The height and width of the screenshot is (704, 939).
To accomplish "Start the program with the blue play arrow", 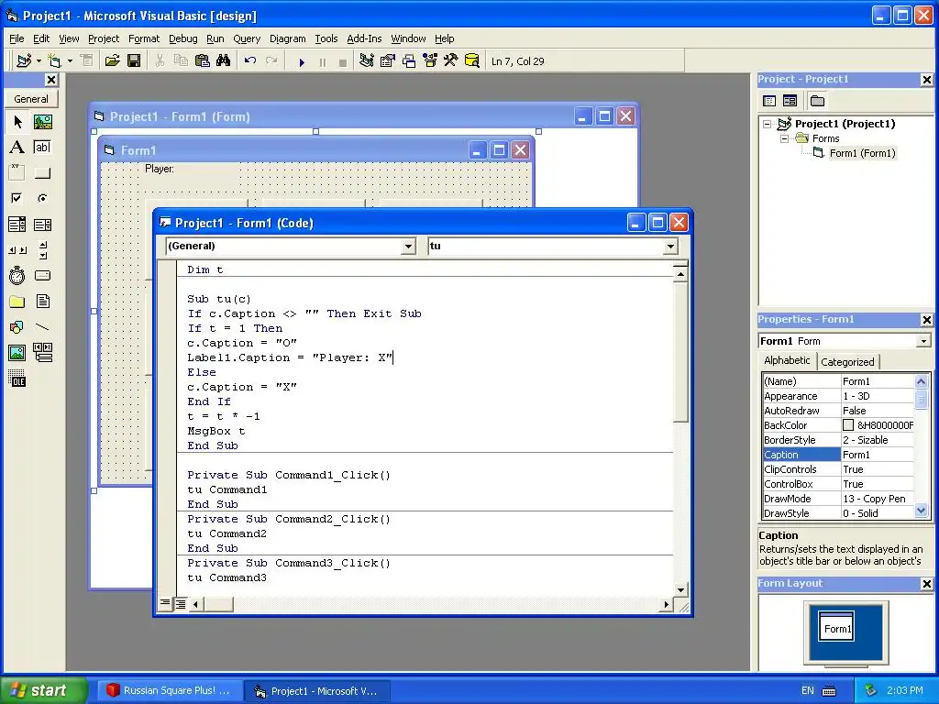I will [302, 61].
